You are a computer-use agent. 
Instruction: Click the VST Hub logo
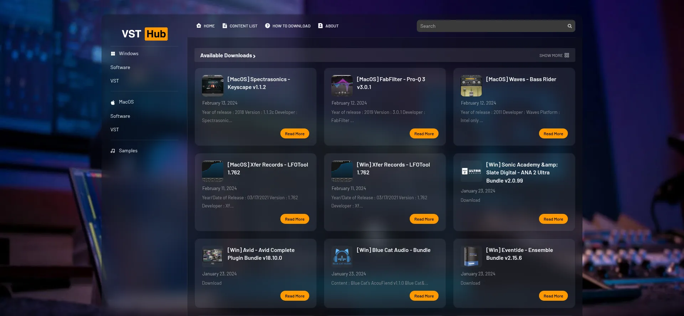point(144,34)
